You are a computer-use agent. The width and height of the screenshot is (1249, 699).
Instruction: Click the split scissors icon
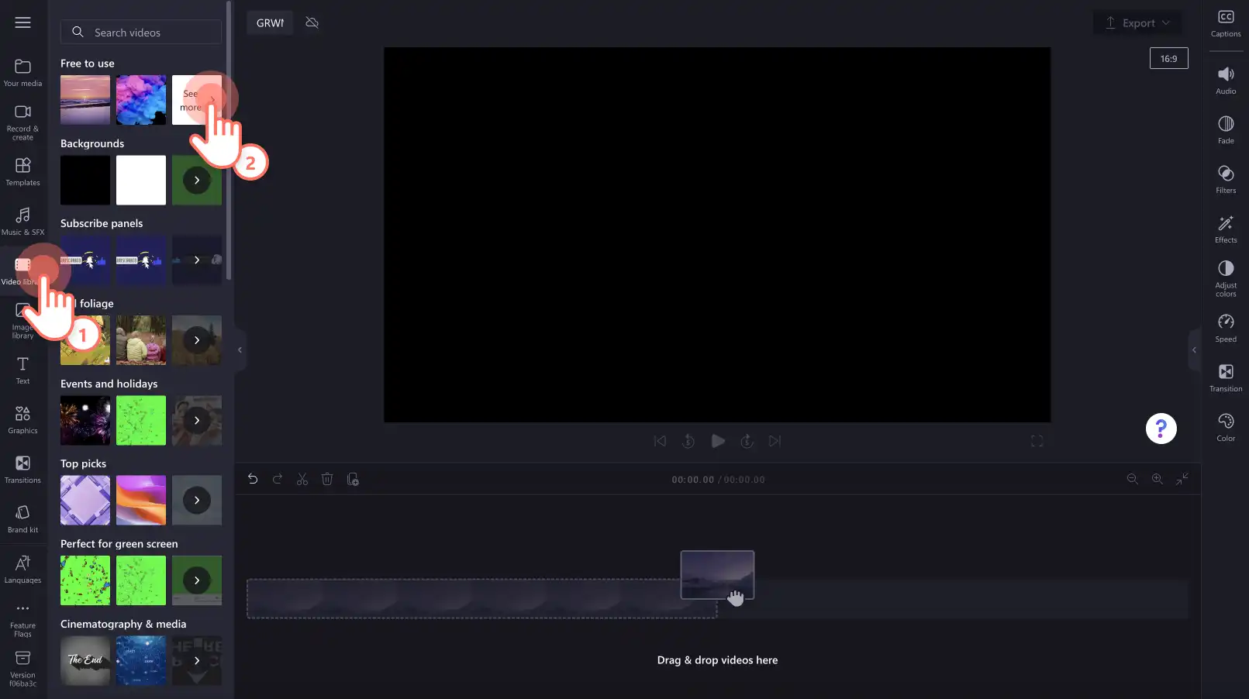[302, 480]
